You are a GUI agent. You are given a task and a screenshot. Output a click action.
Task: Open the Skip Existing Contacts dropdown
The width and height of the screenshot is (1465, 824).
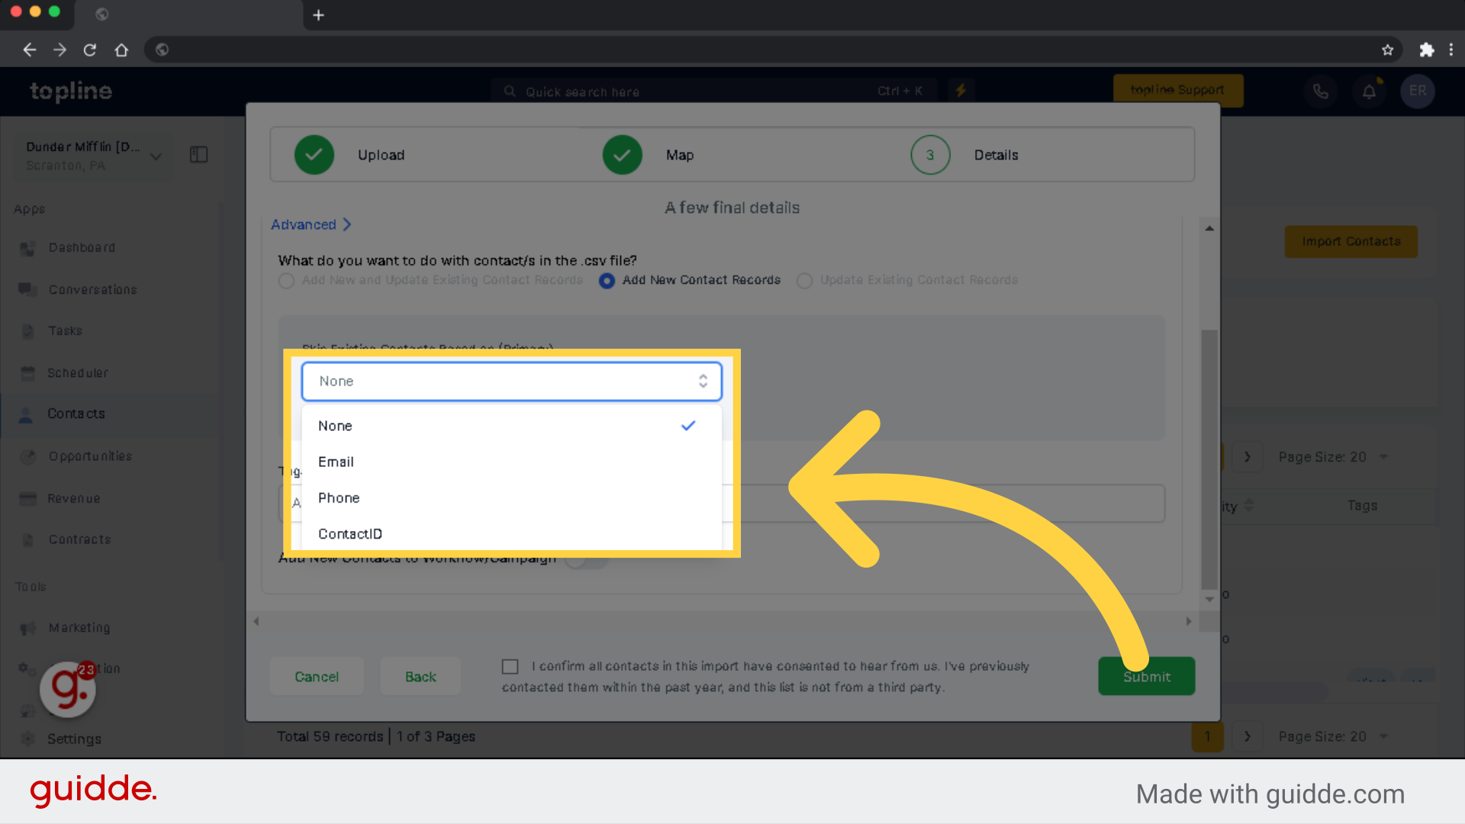pos(511,380)
